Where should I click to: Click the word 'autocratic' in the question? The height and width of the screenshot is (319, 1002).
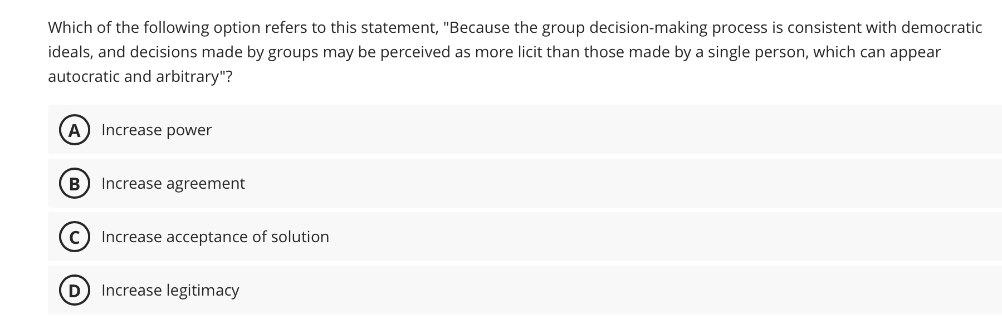(x=84, y=76)
